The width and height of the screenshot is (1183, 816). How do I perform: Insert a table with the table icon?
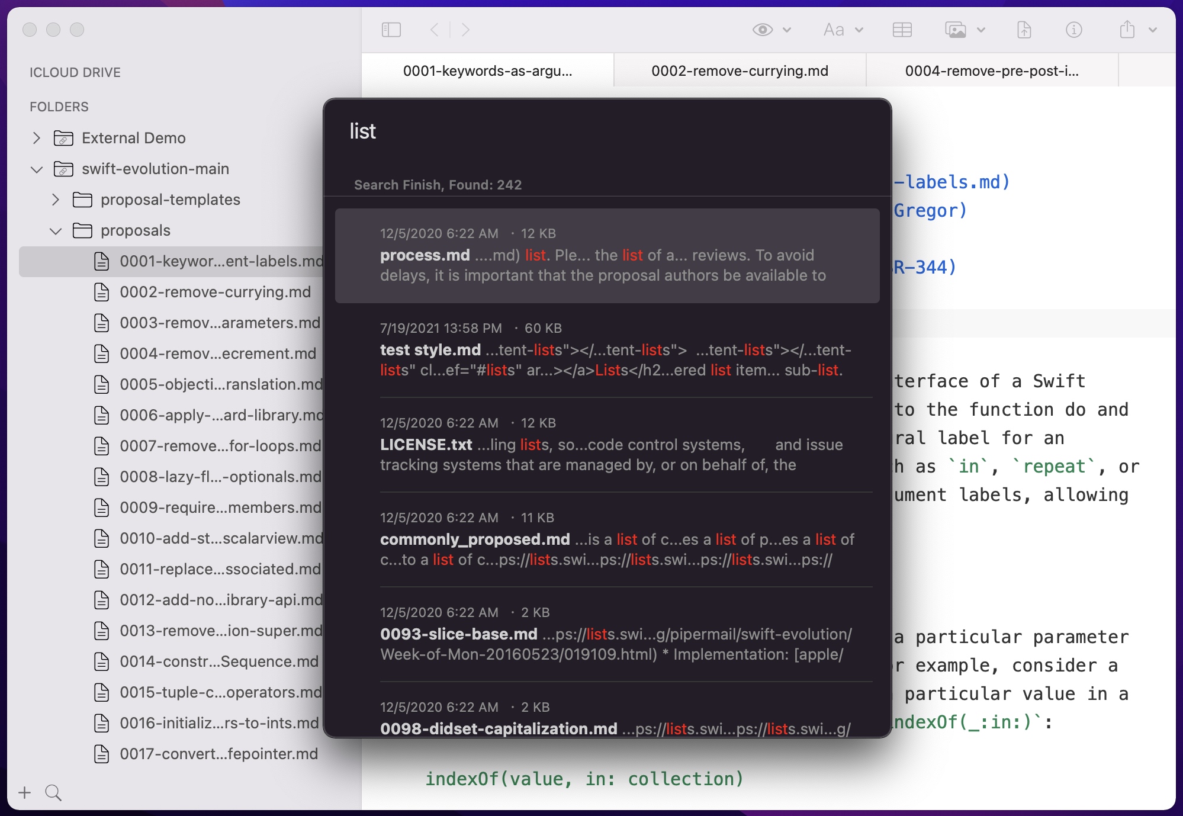point(902,30)
